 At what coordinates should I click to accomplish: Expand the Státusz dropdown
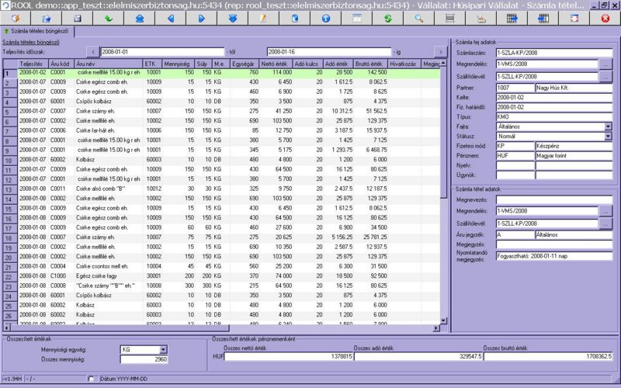[x=608, y=135]
